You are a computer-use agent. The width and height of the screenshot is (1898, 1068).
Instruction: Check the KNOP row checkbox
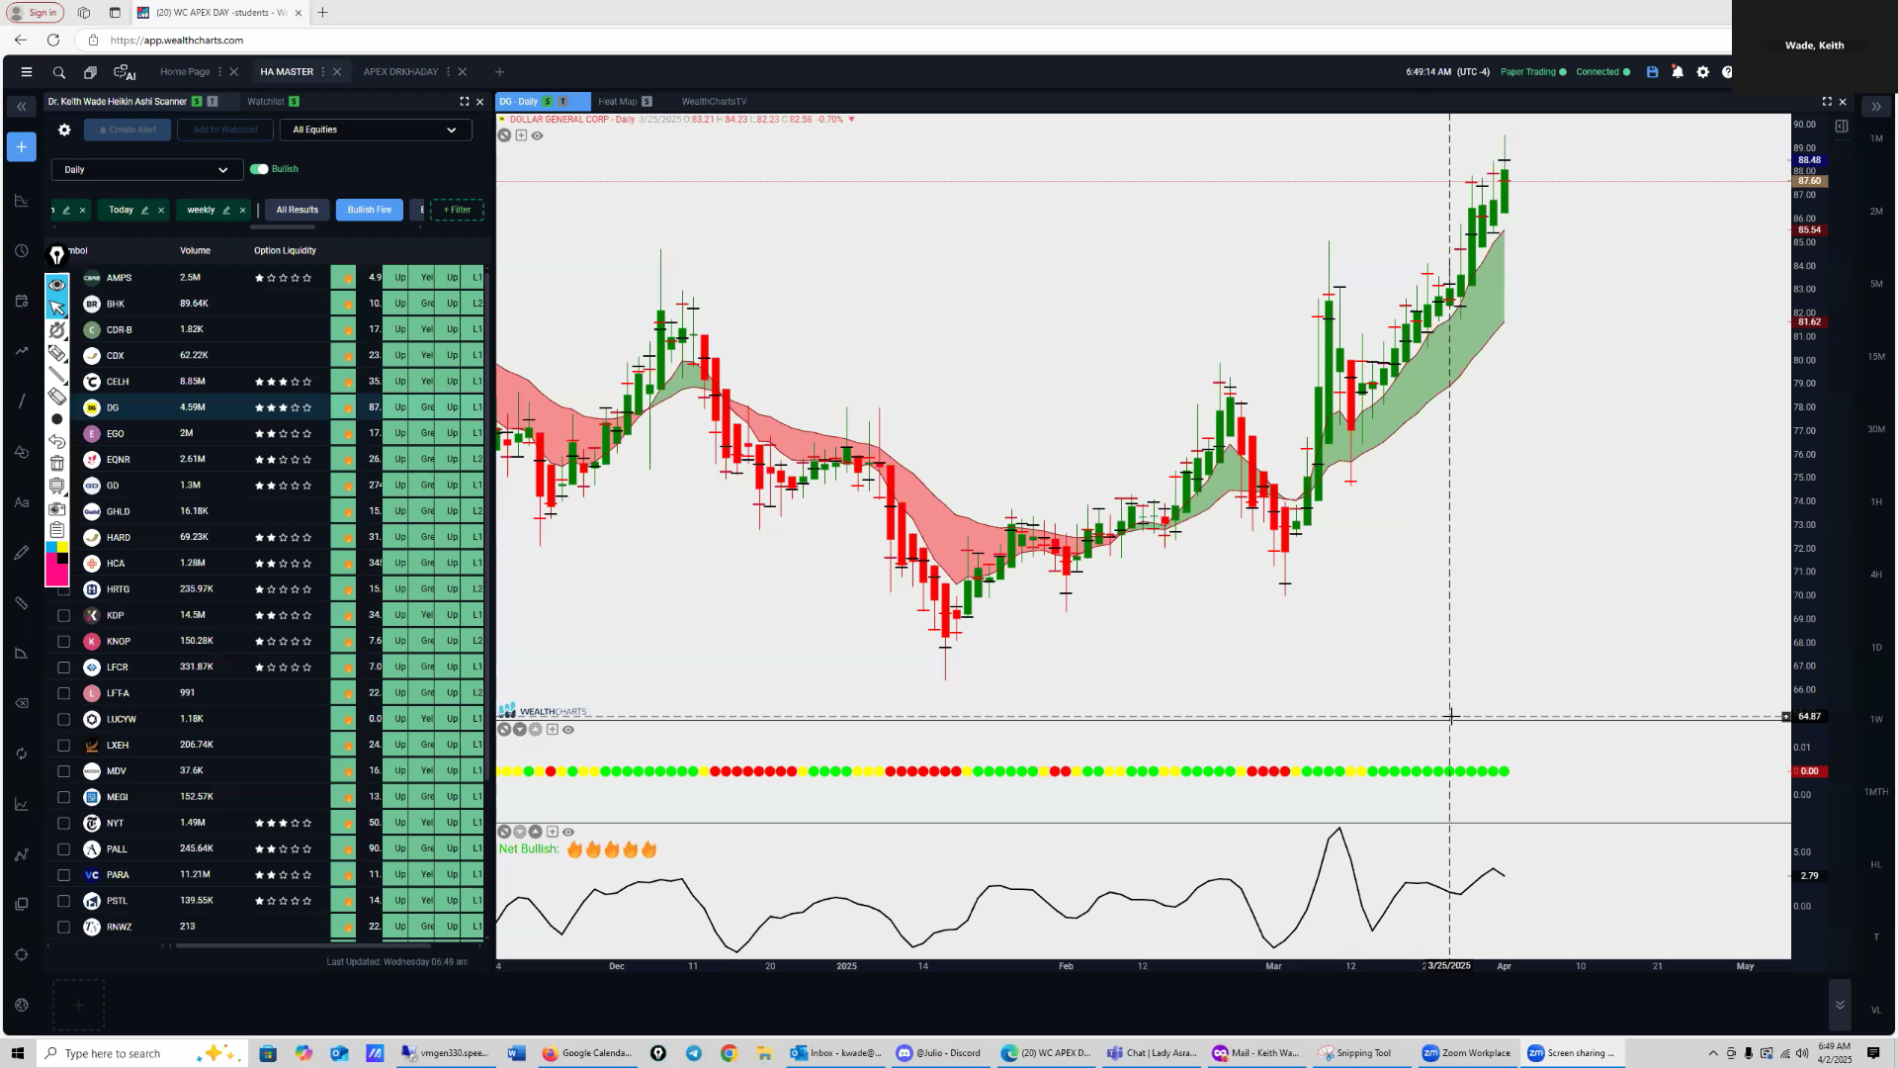point(64,642)
